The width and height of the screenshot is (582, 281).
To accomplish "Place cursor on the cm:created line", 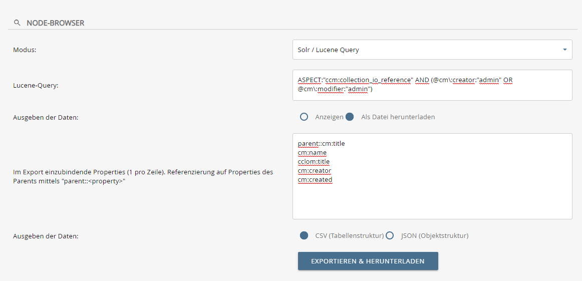I will pyautogui.click(x=315, y=180).
